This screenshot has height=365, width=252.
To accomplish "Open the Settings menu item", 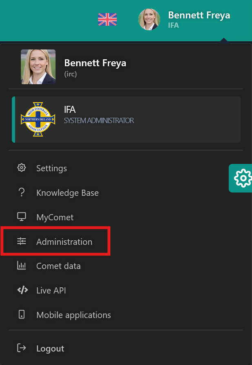I will (x=51, y=168).
